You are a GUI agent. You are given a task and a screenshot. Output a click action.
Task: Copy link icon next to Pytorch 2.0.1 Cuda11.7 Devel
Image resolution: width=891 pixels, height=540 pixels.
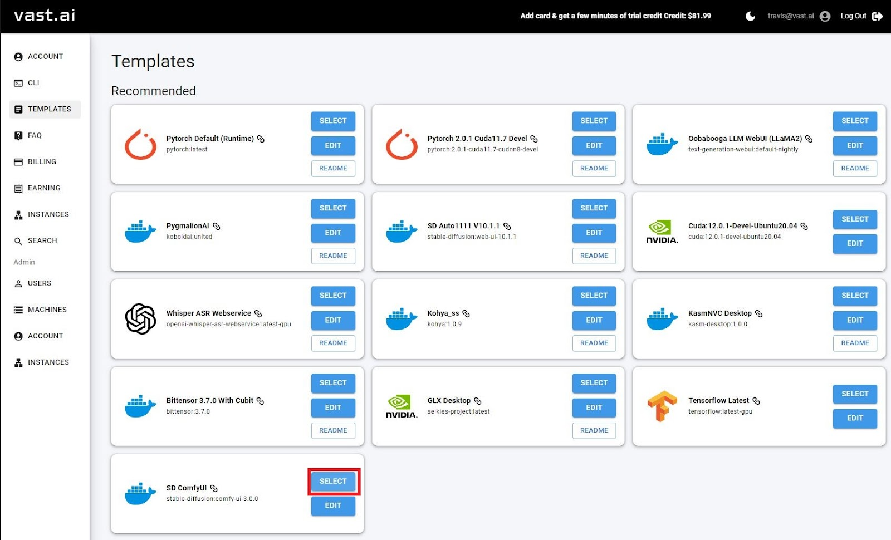point(534,139)
